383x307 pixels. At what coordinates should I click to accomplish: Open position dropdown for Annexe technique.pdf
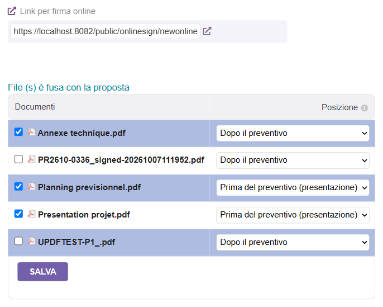(293, 133)
